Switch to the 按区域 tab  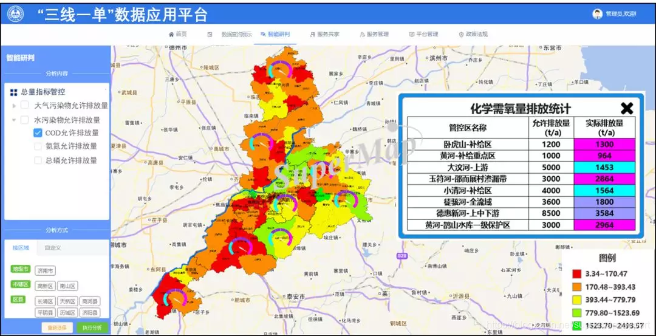pos(21,248)
